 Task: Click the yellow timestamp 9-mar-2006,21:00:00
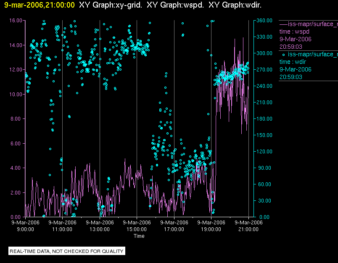click(40, 5)
